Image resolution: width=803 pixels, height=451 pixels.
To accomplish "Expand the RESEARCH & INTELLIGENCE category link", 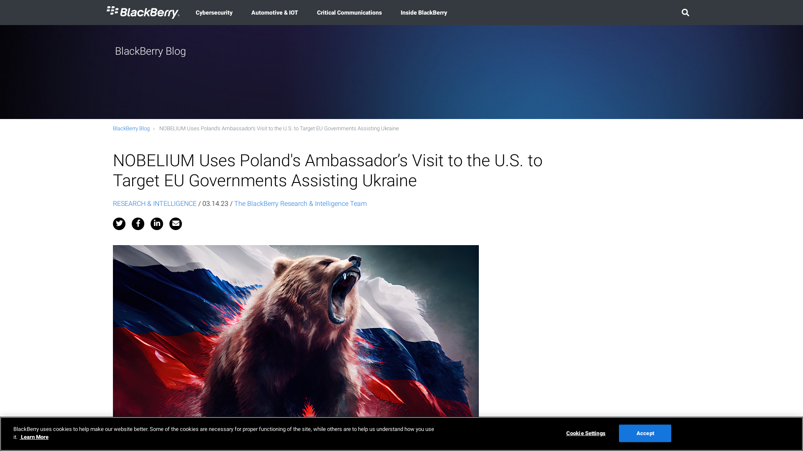I will coord(154,204).
